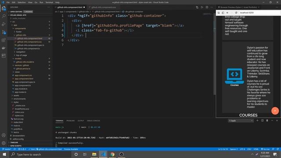The width and height of the screenshot is (281, 158).
Task: Toggle device emulation icon in Browser Preview
Action: pyautogui.click(x=223, y=13)
